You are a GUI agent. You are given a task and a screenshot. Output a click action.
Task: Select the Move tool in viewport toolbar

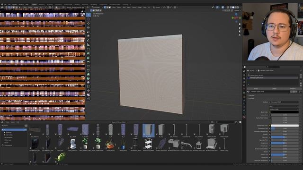tap(89, 24)
